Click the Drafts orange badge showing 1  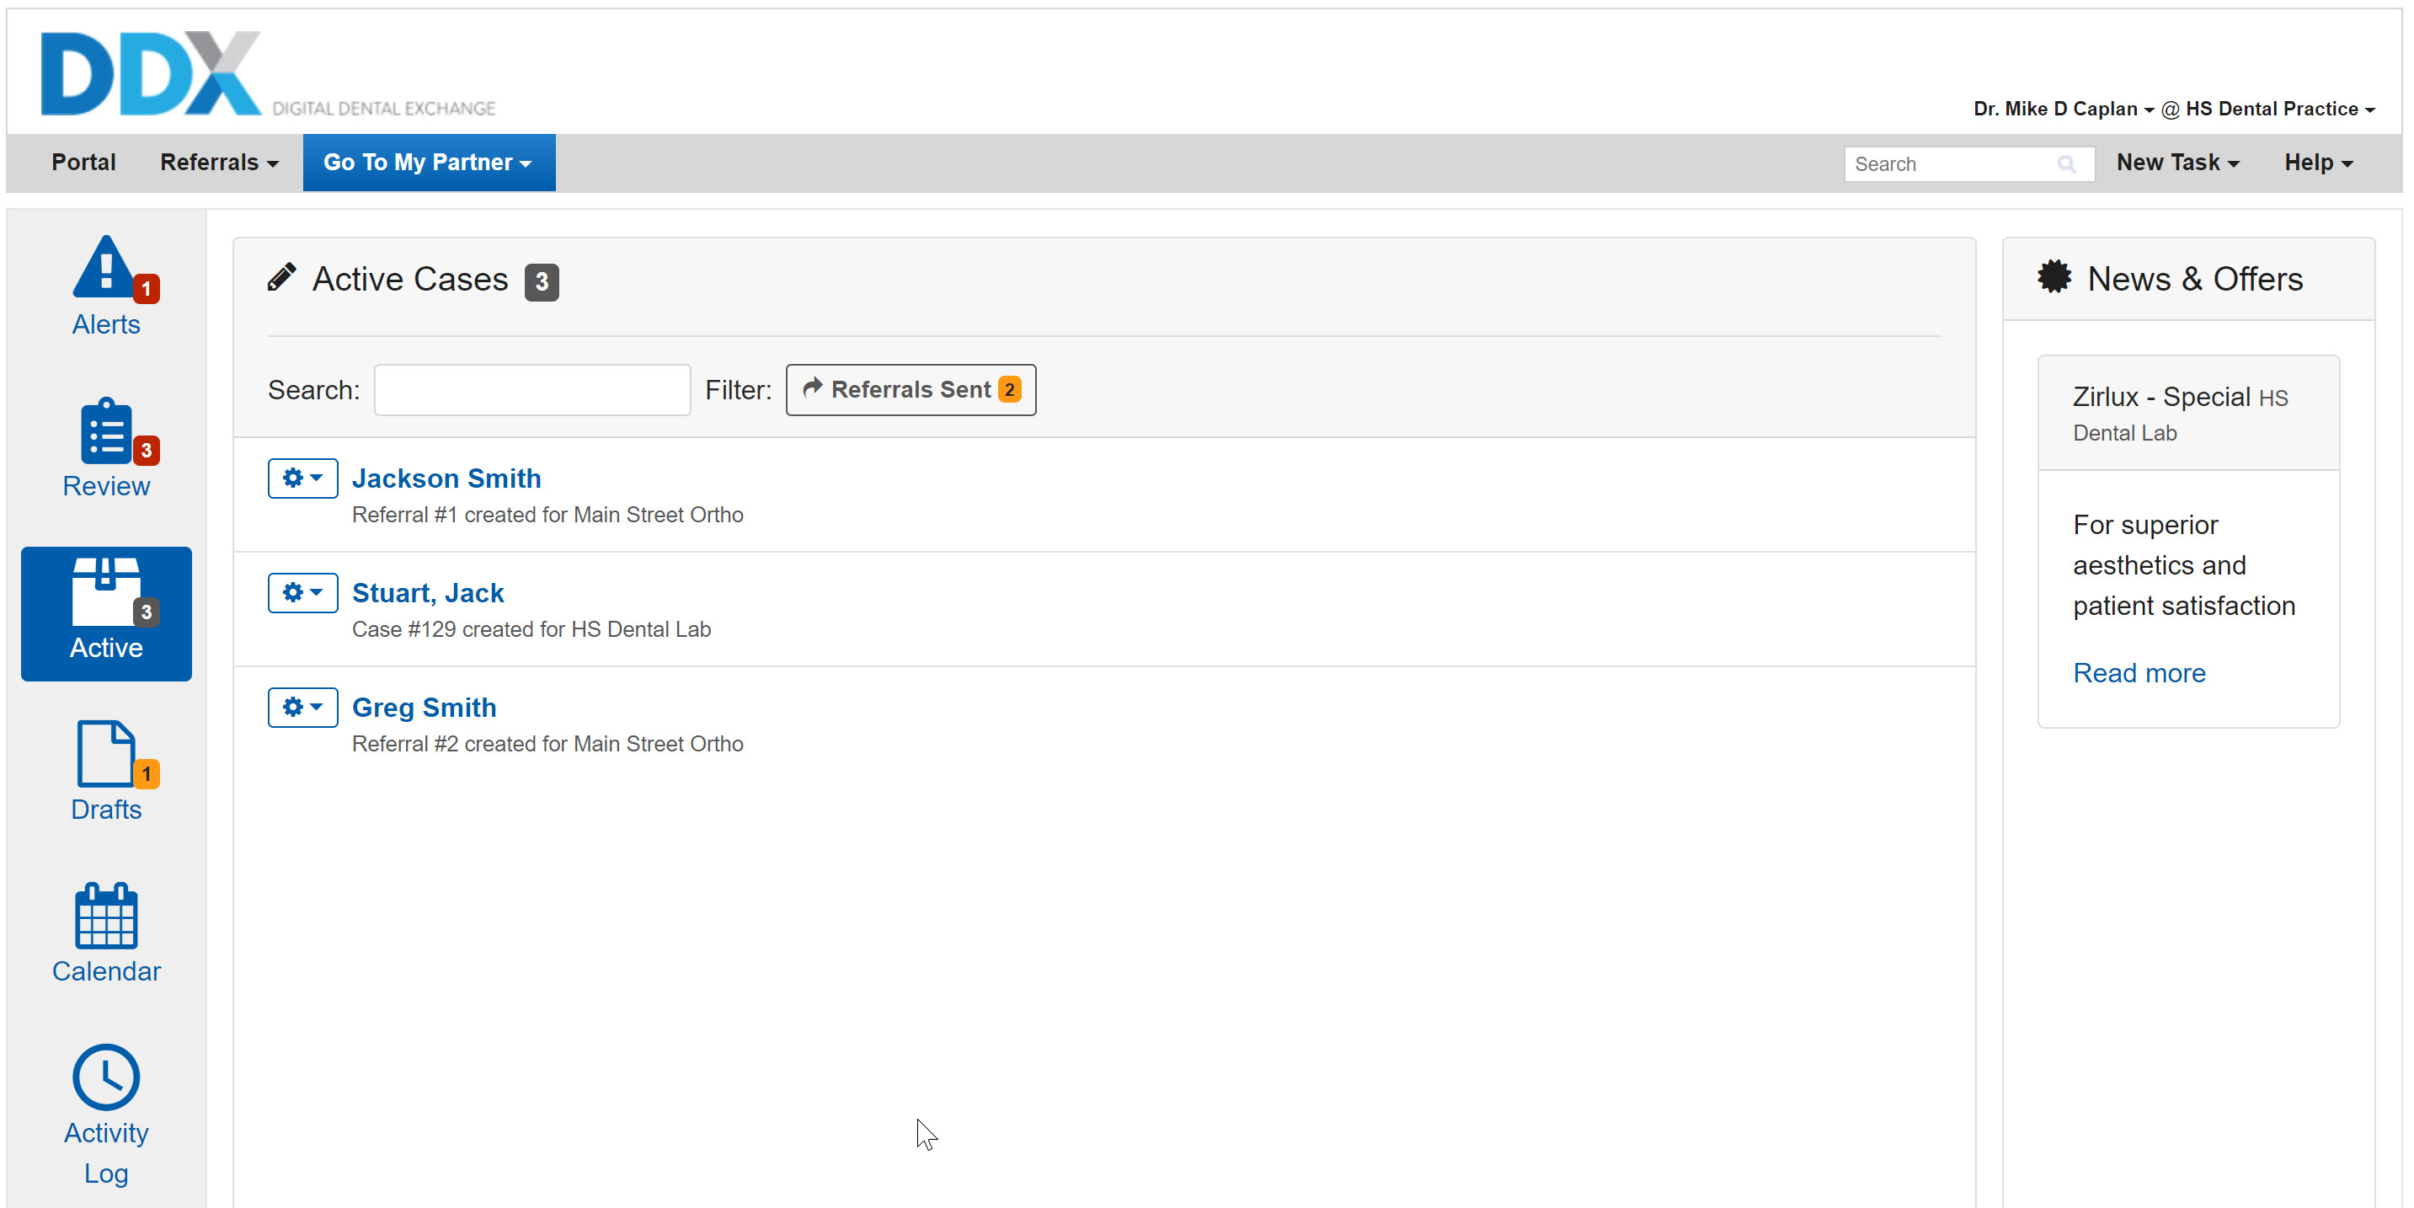click(x=145, y=774)
